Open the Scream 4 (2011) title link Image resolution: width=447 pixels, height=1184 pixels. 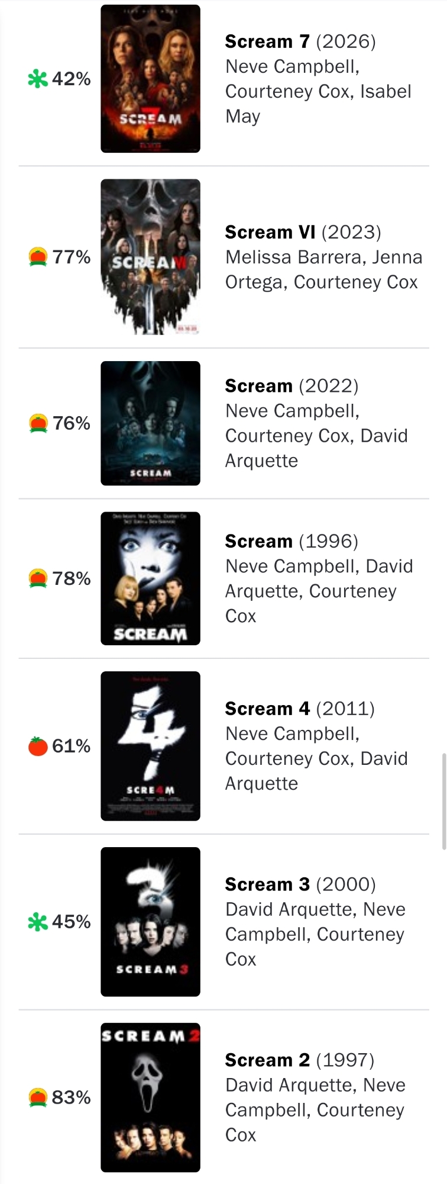tap(300, 709)
